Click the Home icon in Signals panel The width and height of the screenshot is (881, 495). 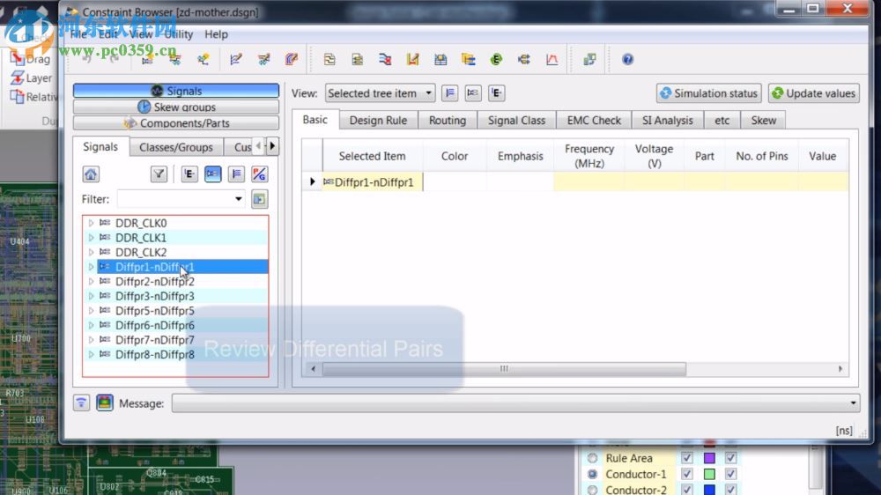[91, 174]
